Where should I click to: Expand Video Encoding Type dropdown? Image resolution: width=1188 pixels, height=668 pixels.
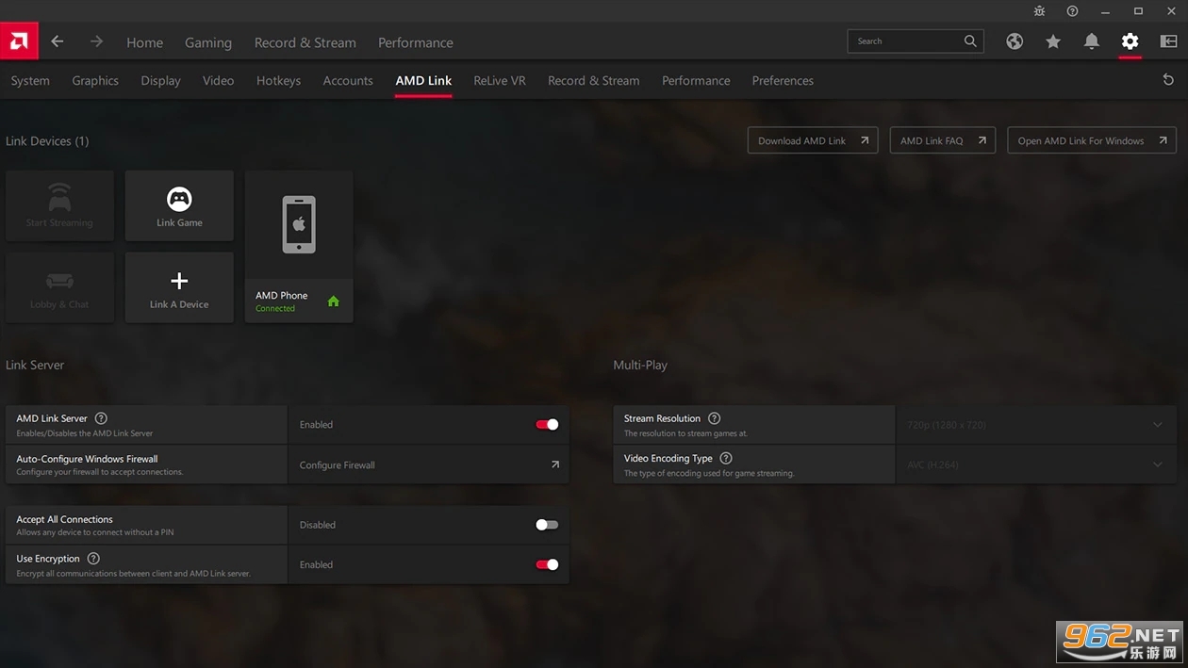click(1035, 464)
